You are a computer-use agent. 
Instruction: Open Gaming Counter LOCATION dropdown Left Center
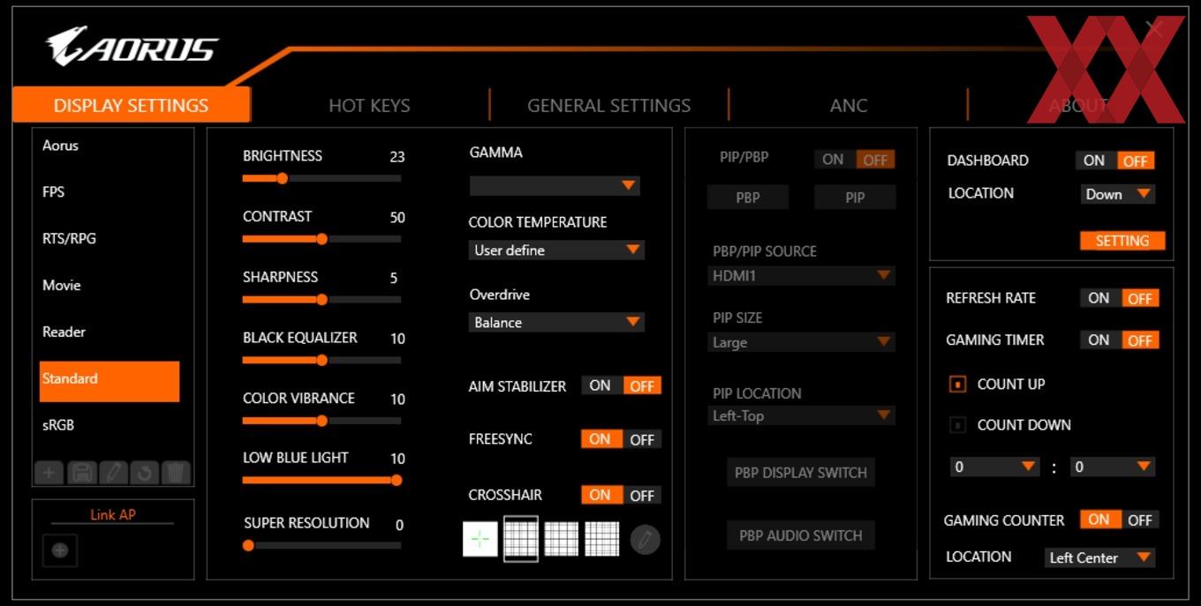point(1099,557)
